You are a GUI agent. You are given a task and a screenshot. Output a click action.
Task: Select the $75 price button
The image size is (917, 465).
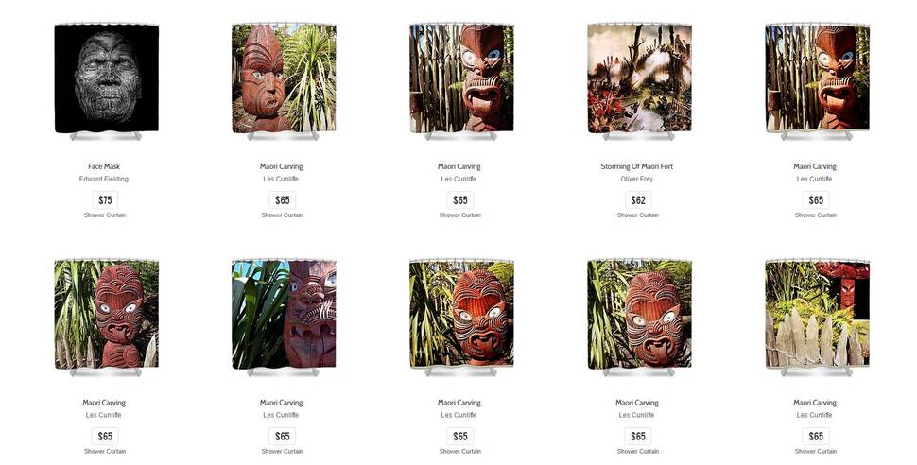click(105, 200)
